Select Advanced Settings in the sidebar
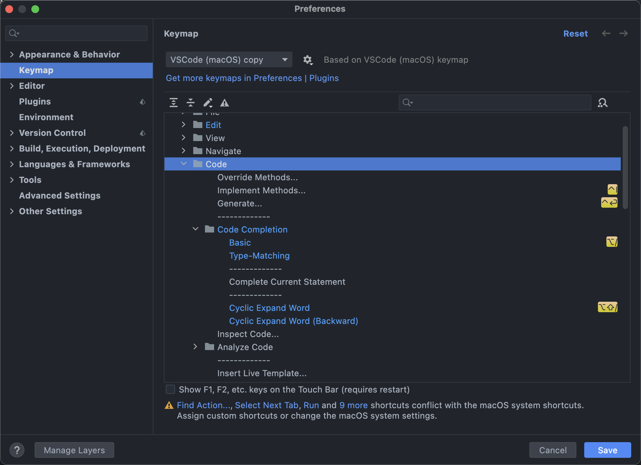641x465 pixels. (60, 196)
